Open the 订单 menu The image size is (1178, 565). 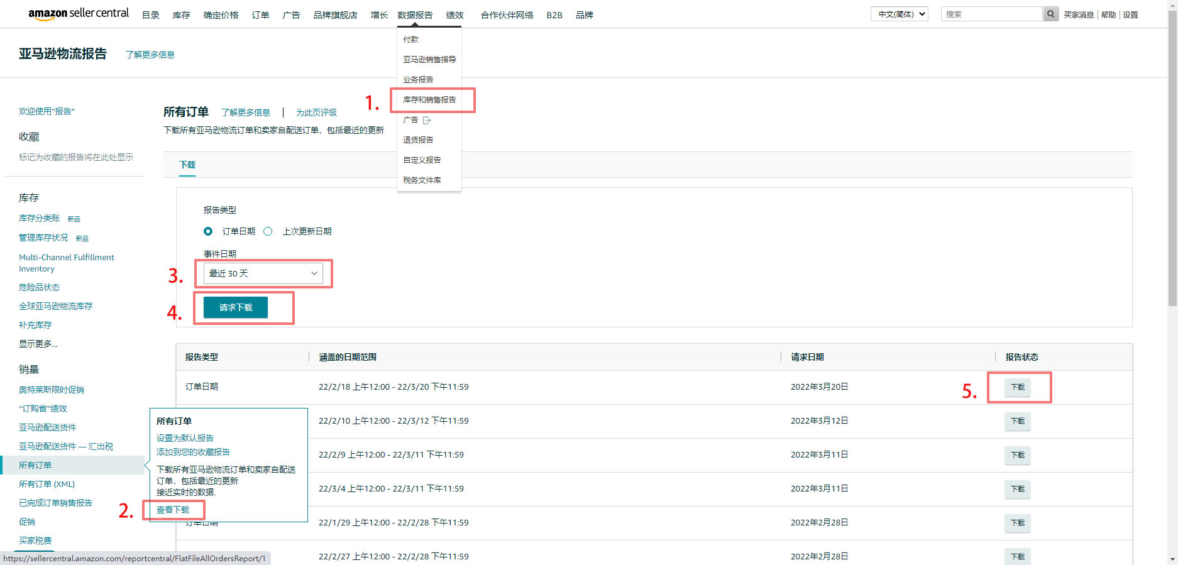tap(260, 15)
